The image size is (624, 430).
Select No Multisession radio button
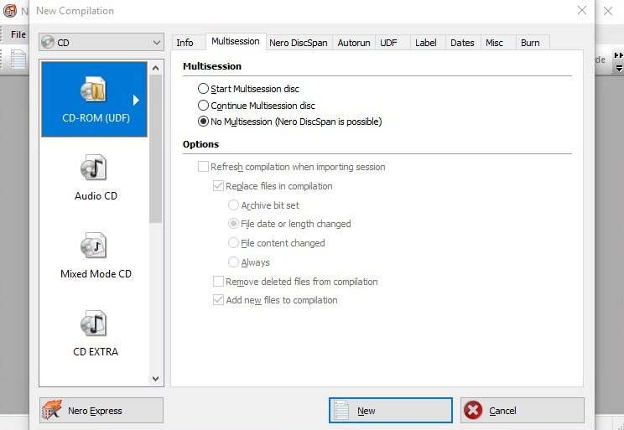tap(203, 122)
